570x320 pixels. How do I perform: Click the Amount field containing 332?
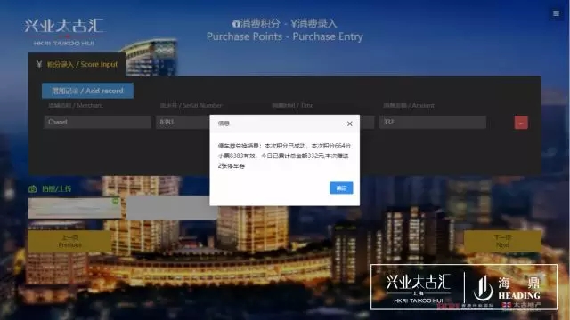433,122
